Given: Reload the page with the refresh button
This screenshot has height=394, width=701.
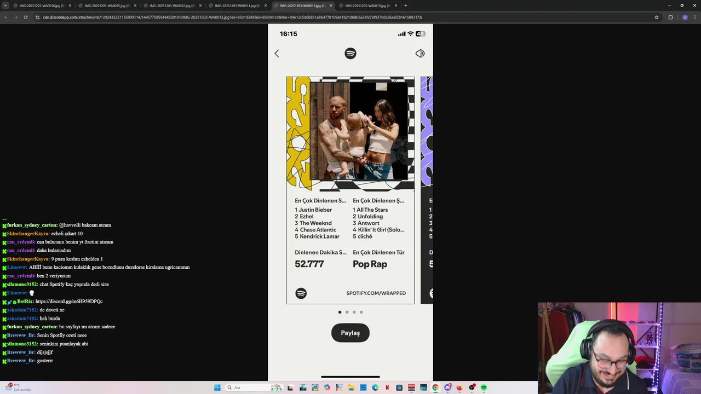Looking at the screenshot, I should pyautogui.click(x=25, y=17).
